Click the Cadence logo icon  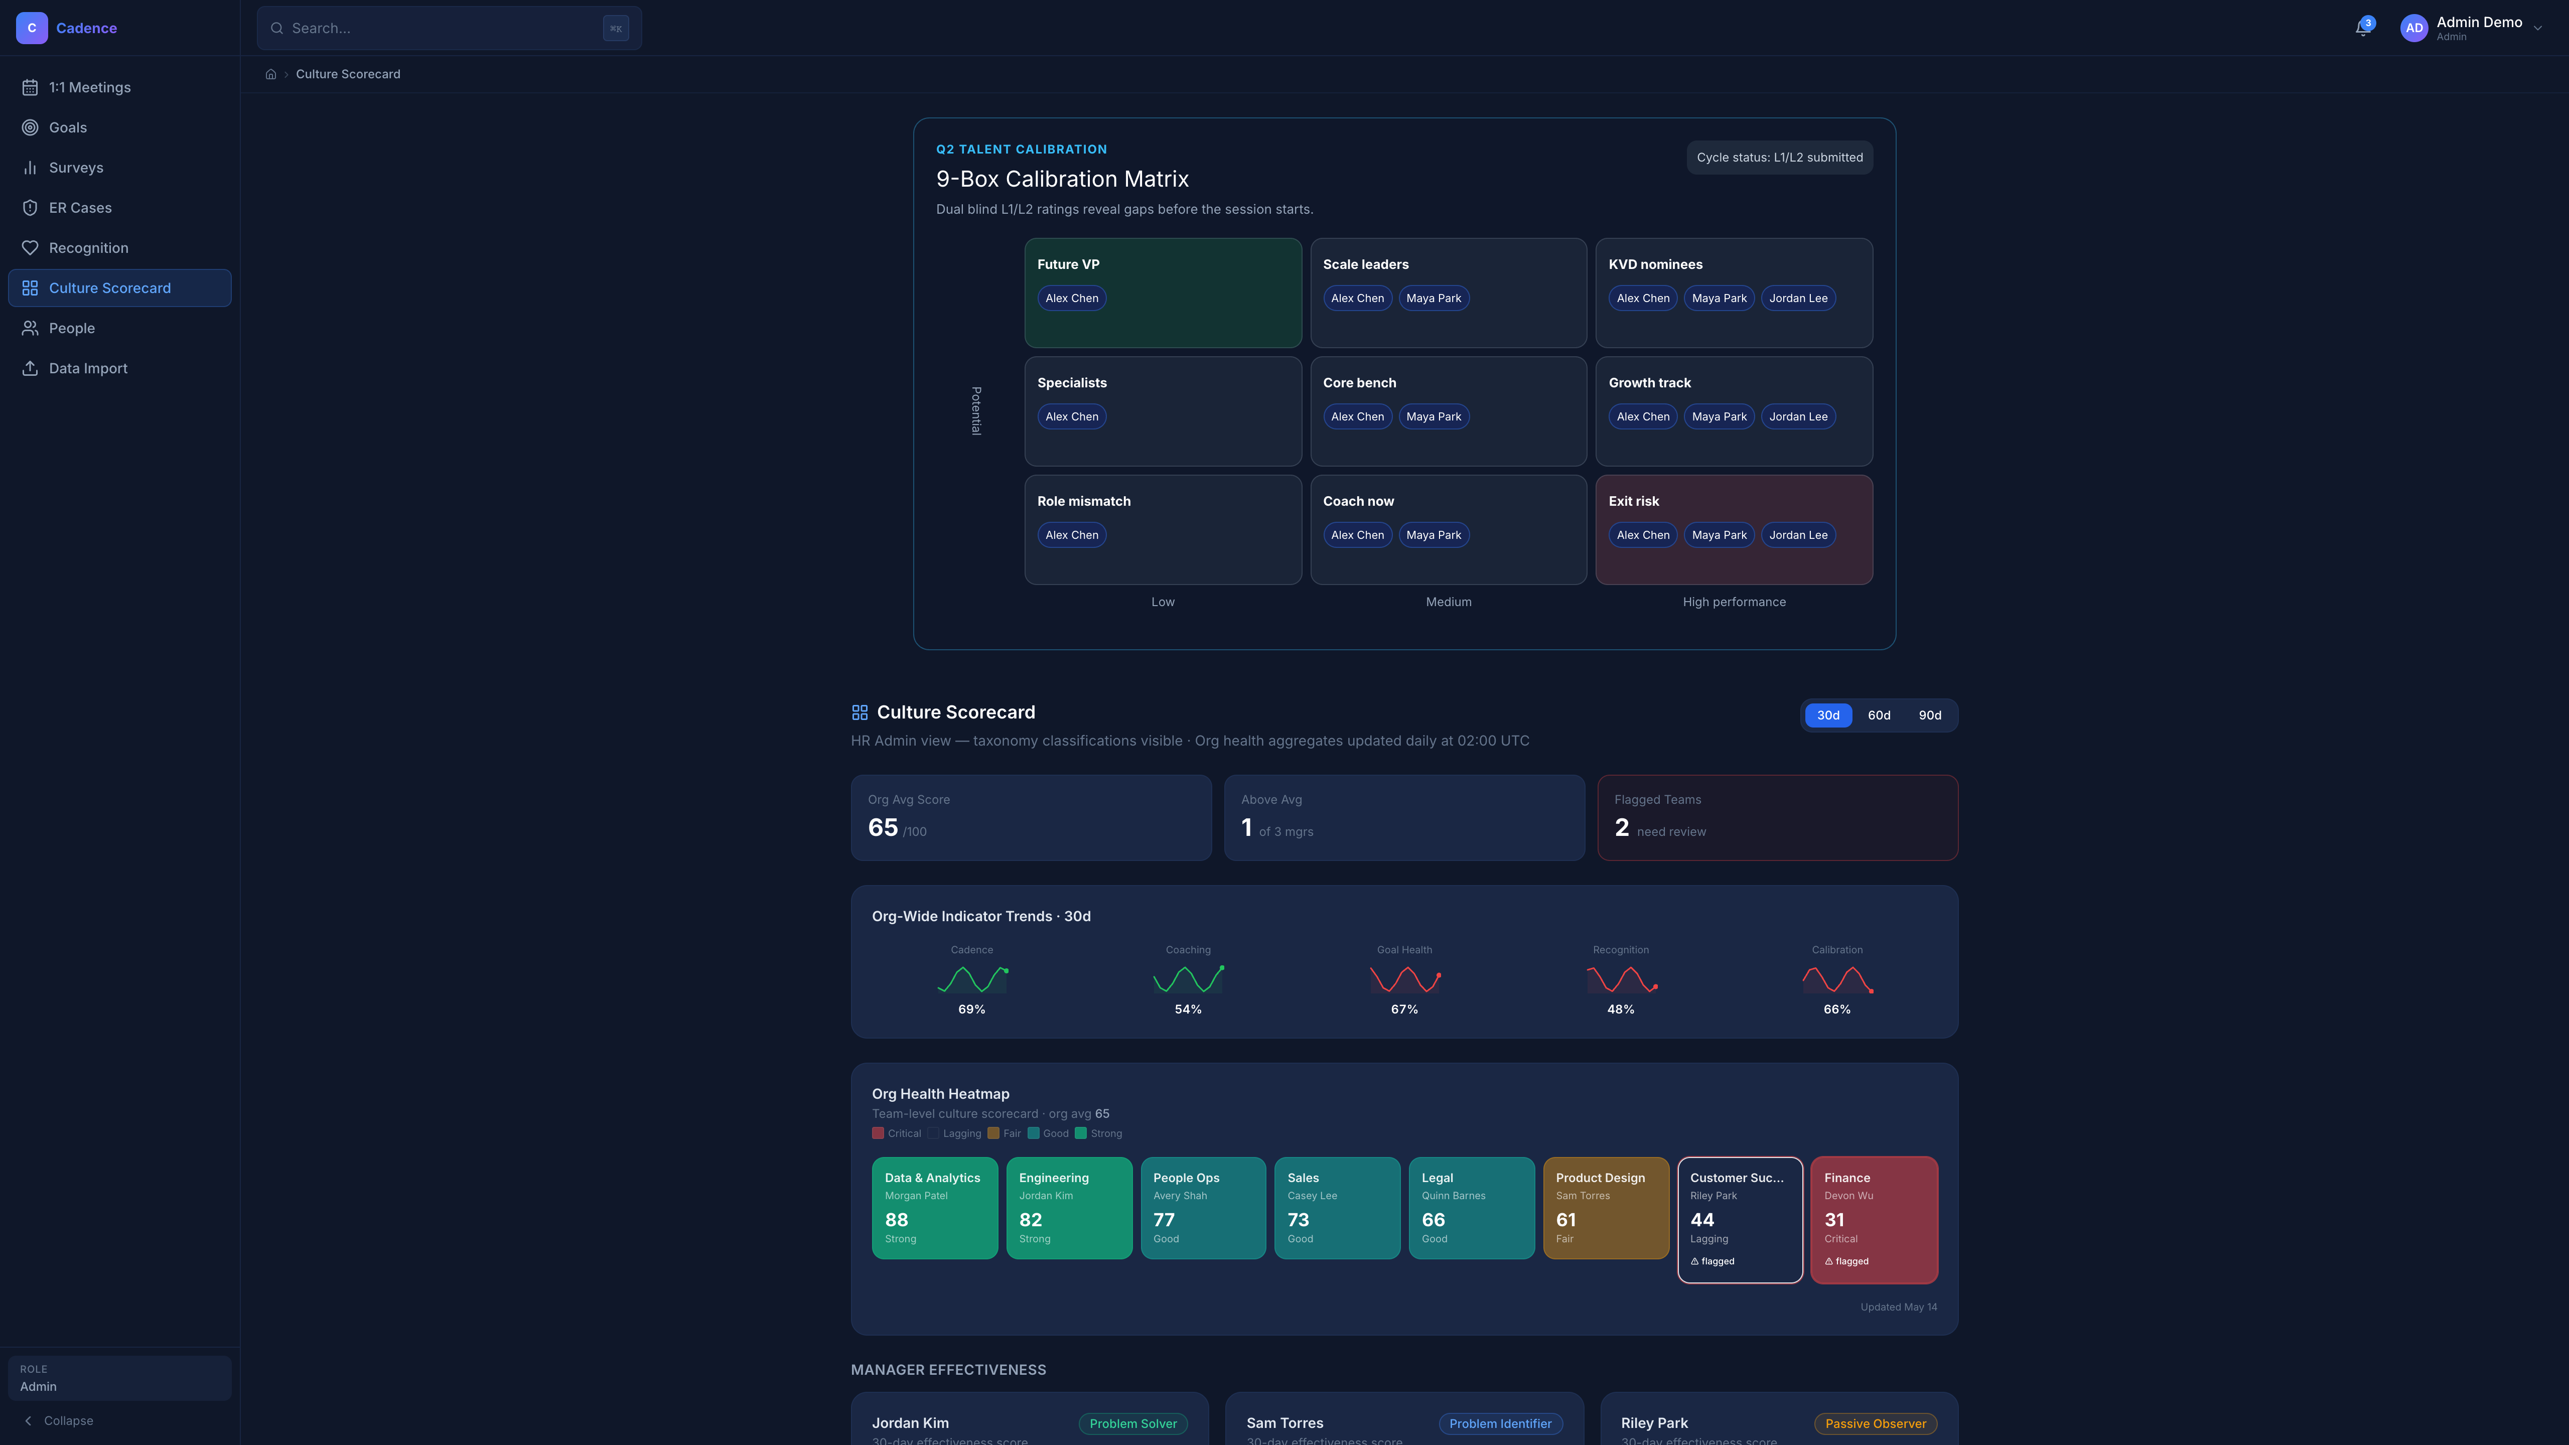[x=32, y=28]
